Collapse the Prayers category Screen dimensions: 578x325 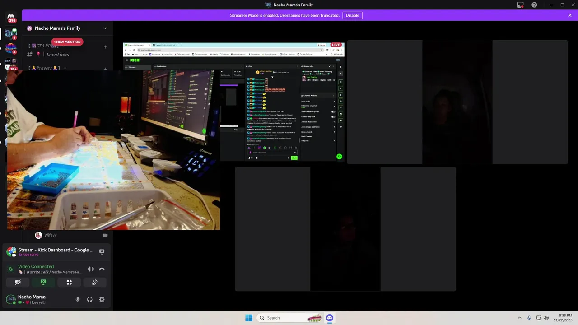point(47,68)
